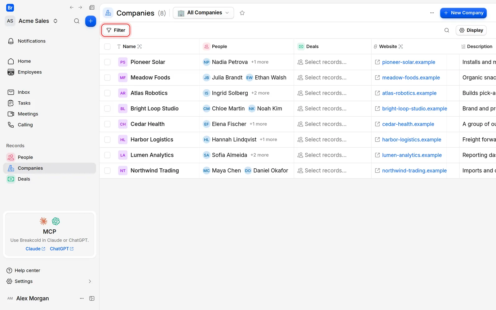Open the All Companies view dropdown

[203, 13]
